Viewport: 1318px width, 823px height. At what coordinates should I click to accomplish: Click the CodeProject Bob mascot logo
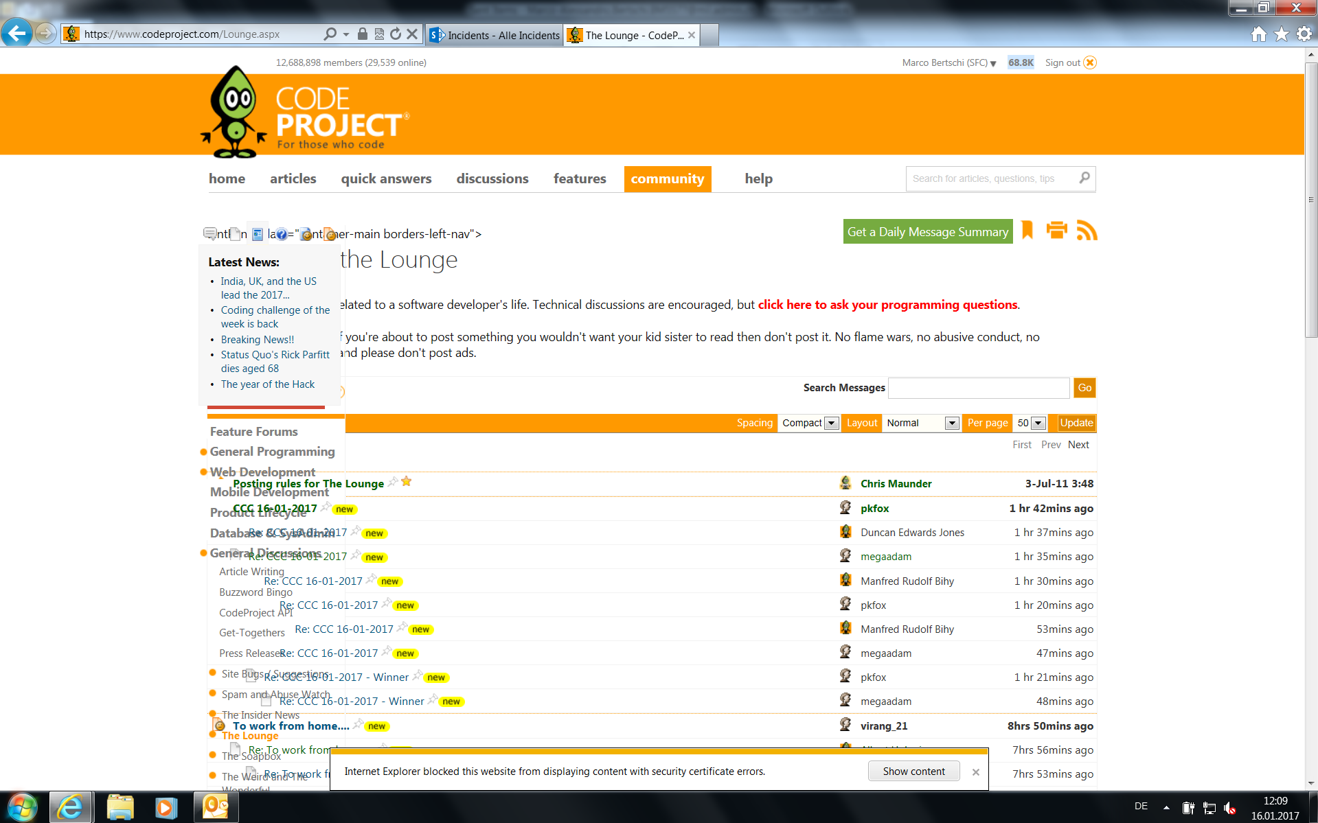point(234,112)
